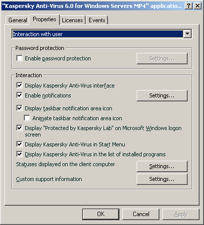Image resolution: width=204 pixels, height=225 pixels.
Task: Open the Interaction with user dropdown arrow
Action: (x=187, y=34)
